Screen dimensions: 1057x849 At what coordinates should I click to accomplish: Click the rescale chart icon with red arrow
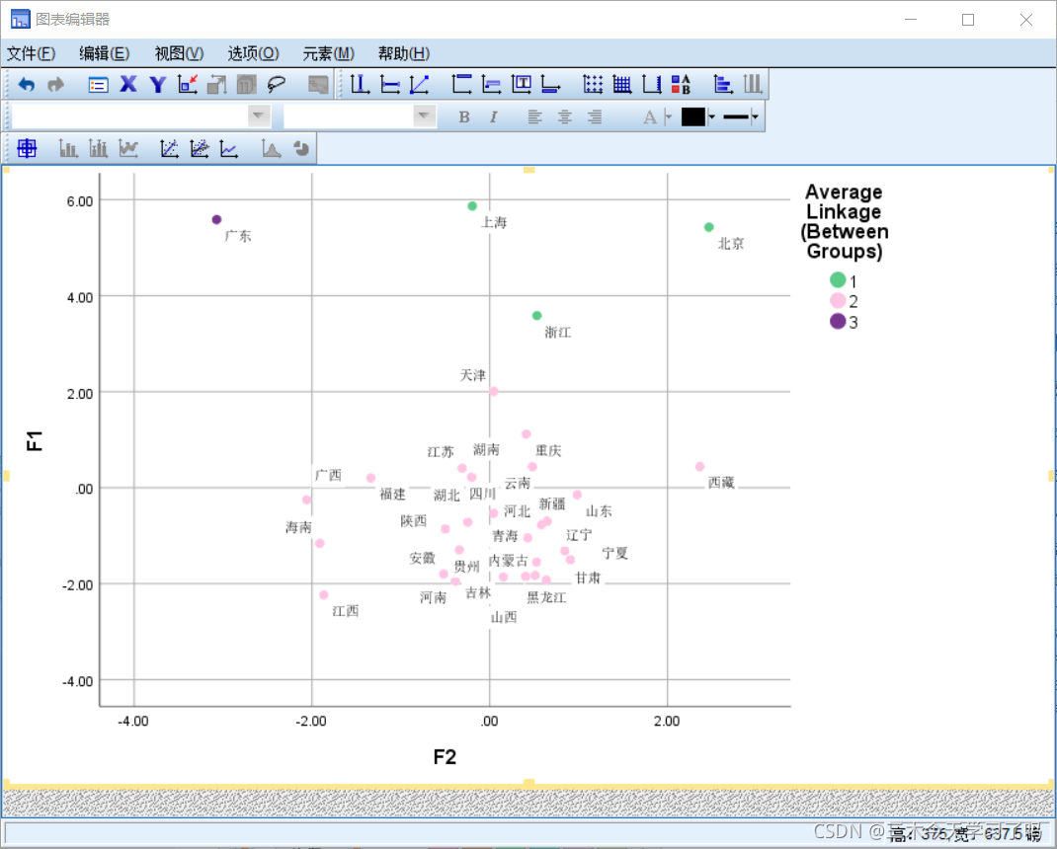tap(188, 84)
